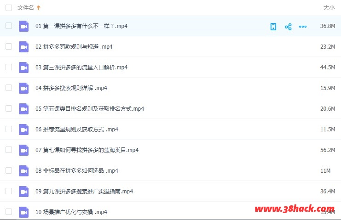Click the video icon for 07 第七课如何寻找拼多多的蓝海类目
Screen dimensions: 341x220
(x=24, y=150)
